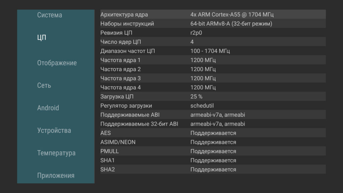The width and height of the screenshot is (343, 193).
Task: Click the Число ядер ЦП row
Action: click(x=213, y=42)
